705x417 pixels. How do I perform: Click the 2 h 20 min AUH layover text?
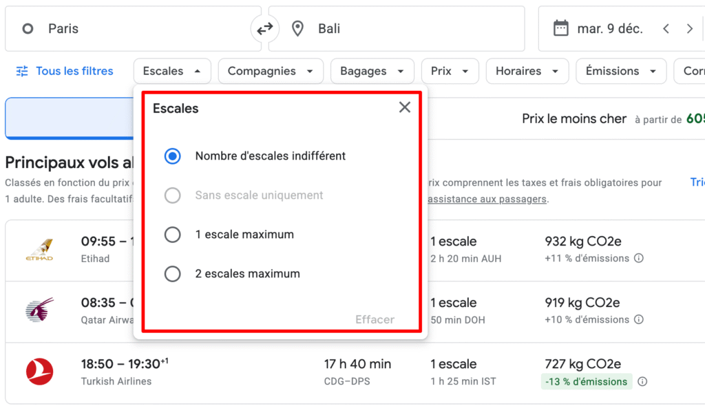point(466,258)
